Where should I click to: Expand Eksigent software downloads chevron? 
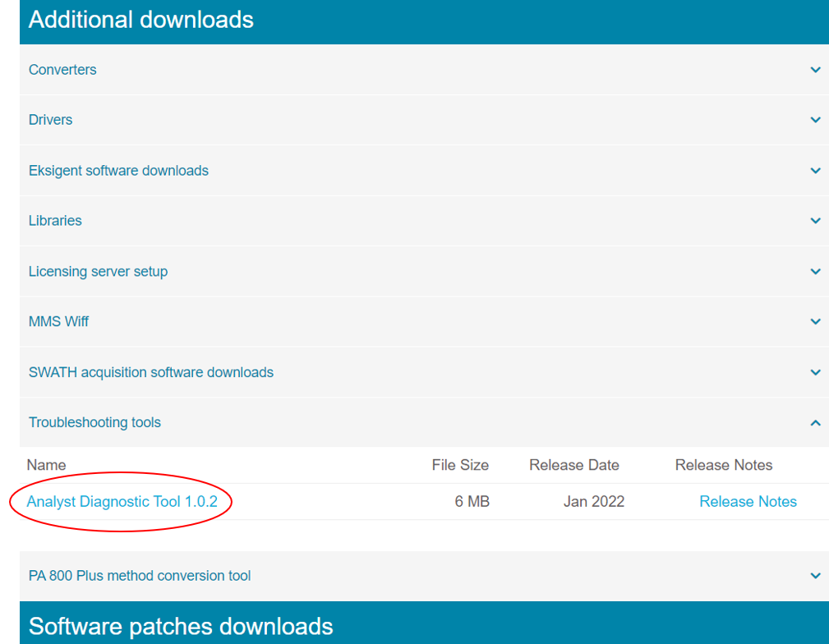click(815, 171)
